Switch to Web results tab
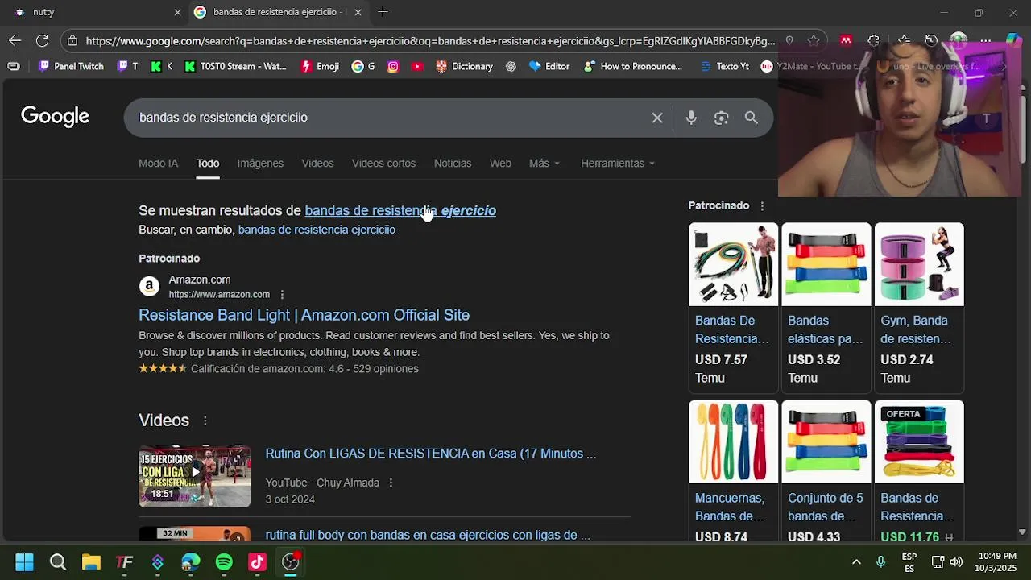This screenshot has width=1031, height=580. point(500,163)
